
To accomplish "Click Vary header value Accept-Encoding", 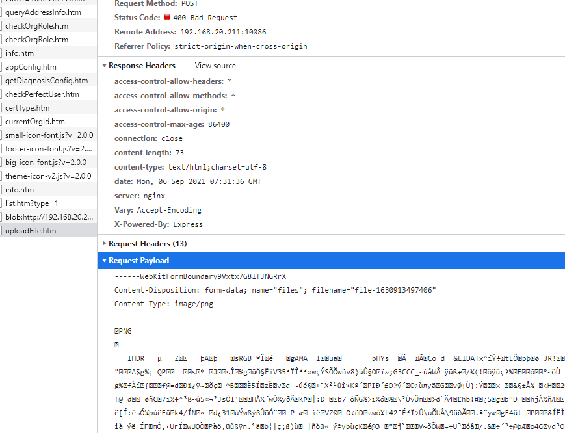I will [x=169, y=210].
